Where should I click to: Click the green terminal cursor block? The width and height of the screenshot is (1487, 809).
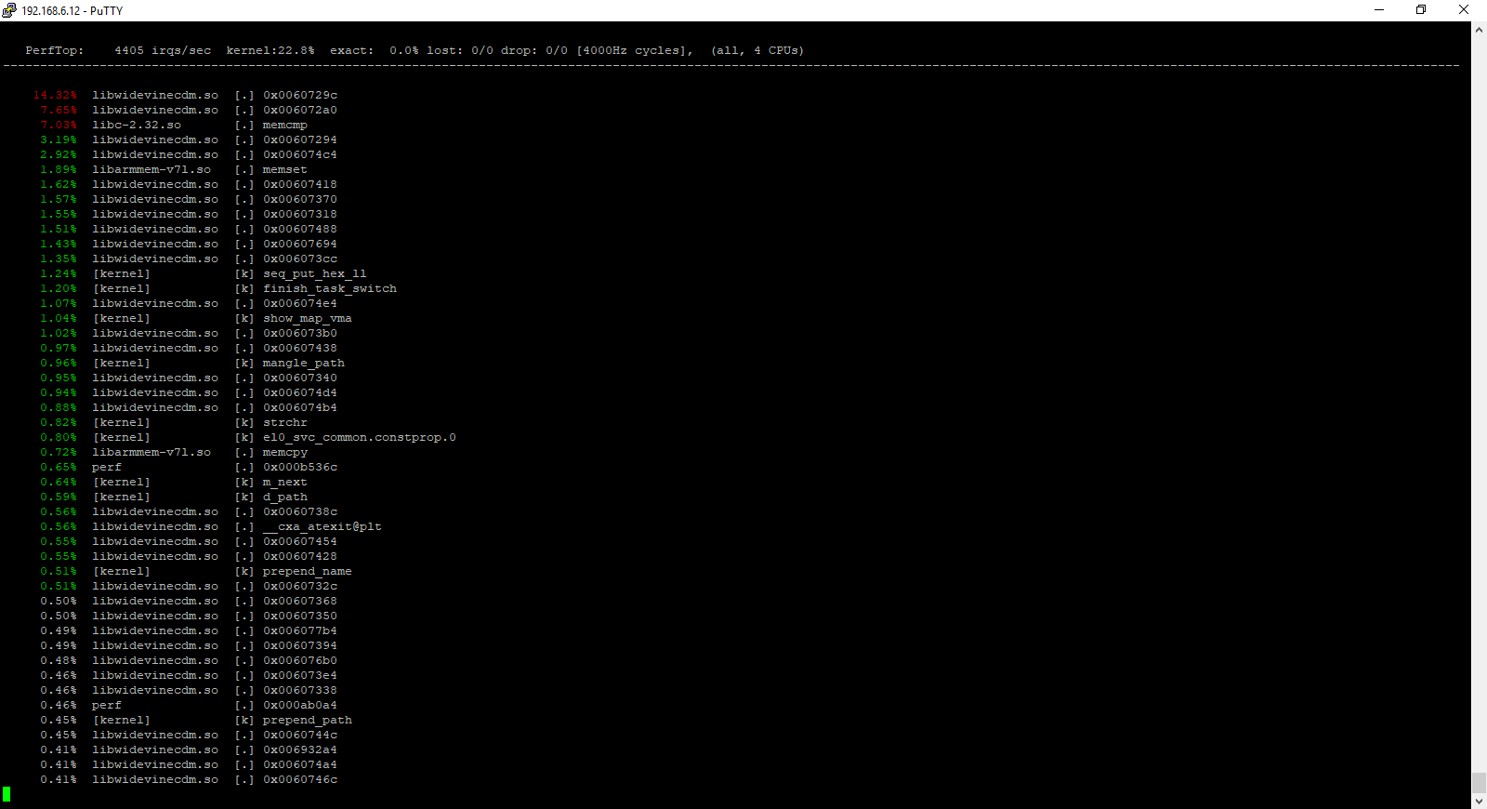[7, 794]
